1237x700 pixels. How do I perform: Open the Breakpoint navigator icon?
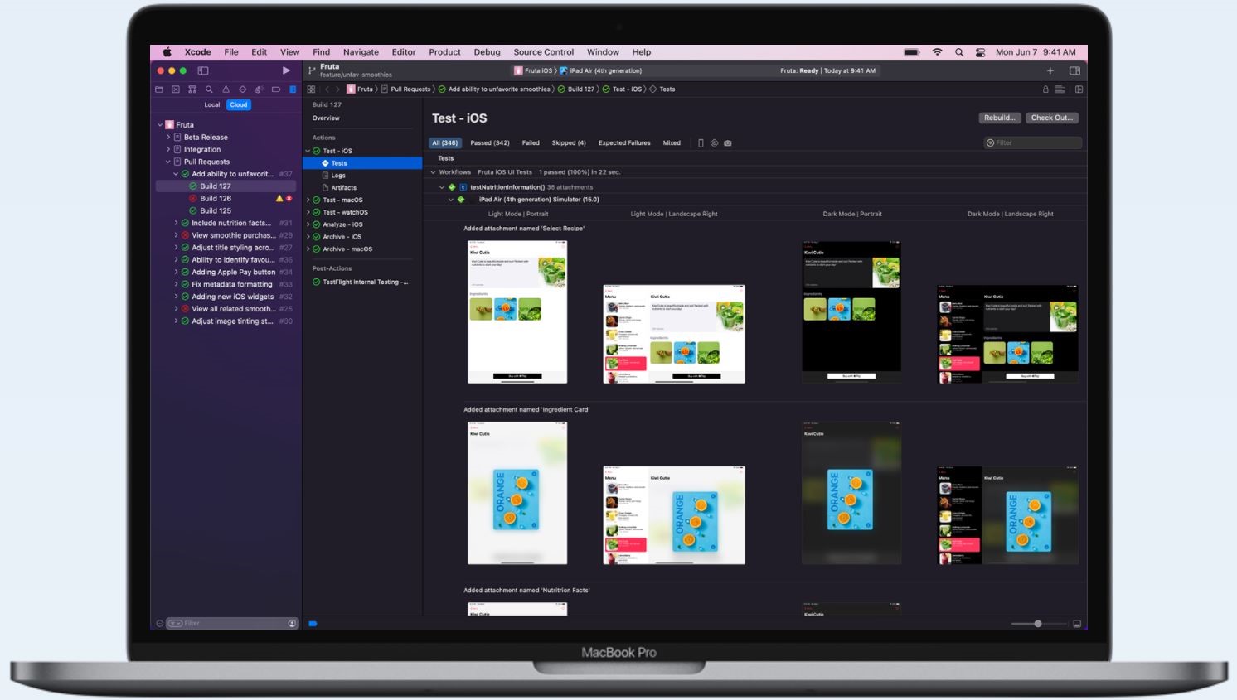[x=276, y=89]
